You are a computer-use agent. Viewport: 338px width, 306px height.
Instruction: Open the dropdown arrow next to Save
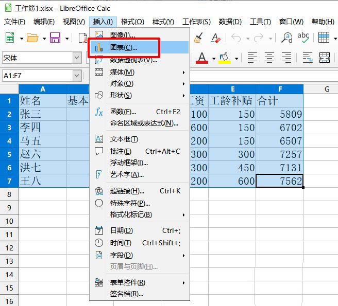tap(67, 39)
